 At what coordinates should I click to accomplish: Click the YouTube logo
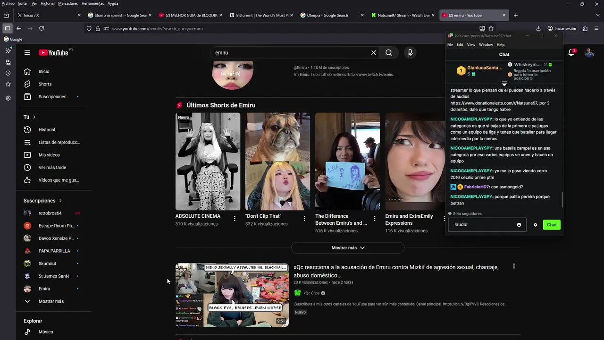tap(53, 53)
